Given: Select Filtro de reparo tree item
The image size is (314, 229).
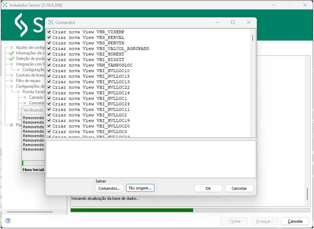Looking at the screenshot, I should pos(28,81).
